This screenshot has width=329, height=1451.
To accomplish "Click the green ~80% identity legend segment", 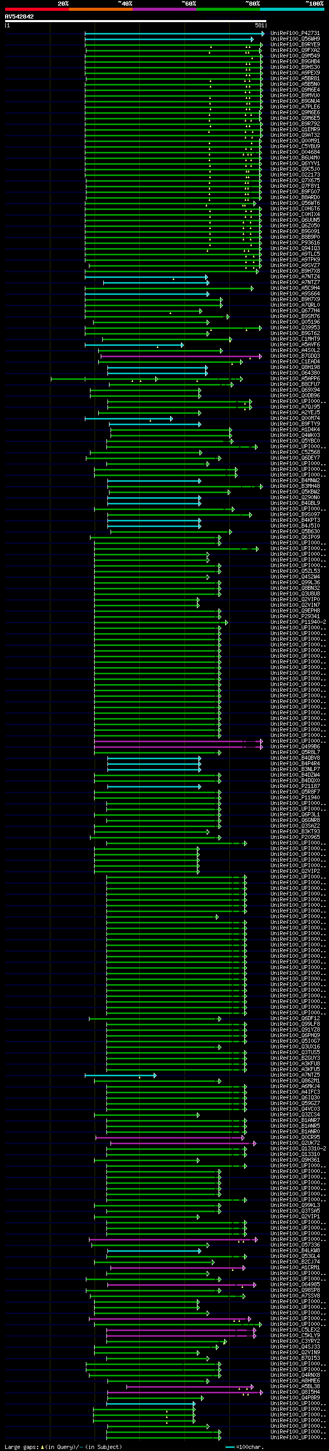I will click(x=228, y=9).
